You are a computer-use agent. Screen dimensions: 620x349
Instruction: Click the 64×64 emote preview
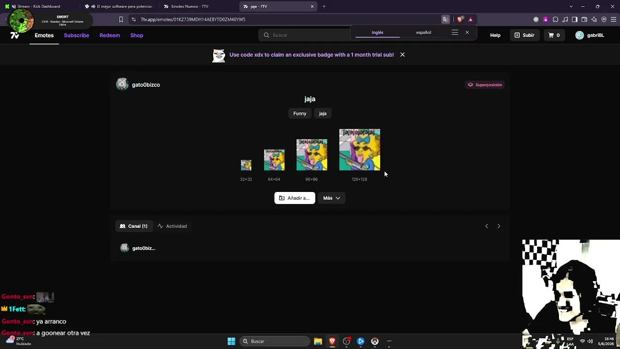click(x=274, y=160)
